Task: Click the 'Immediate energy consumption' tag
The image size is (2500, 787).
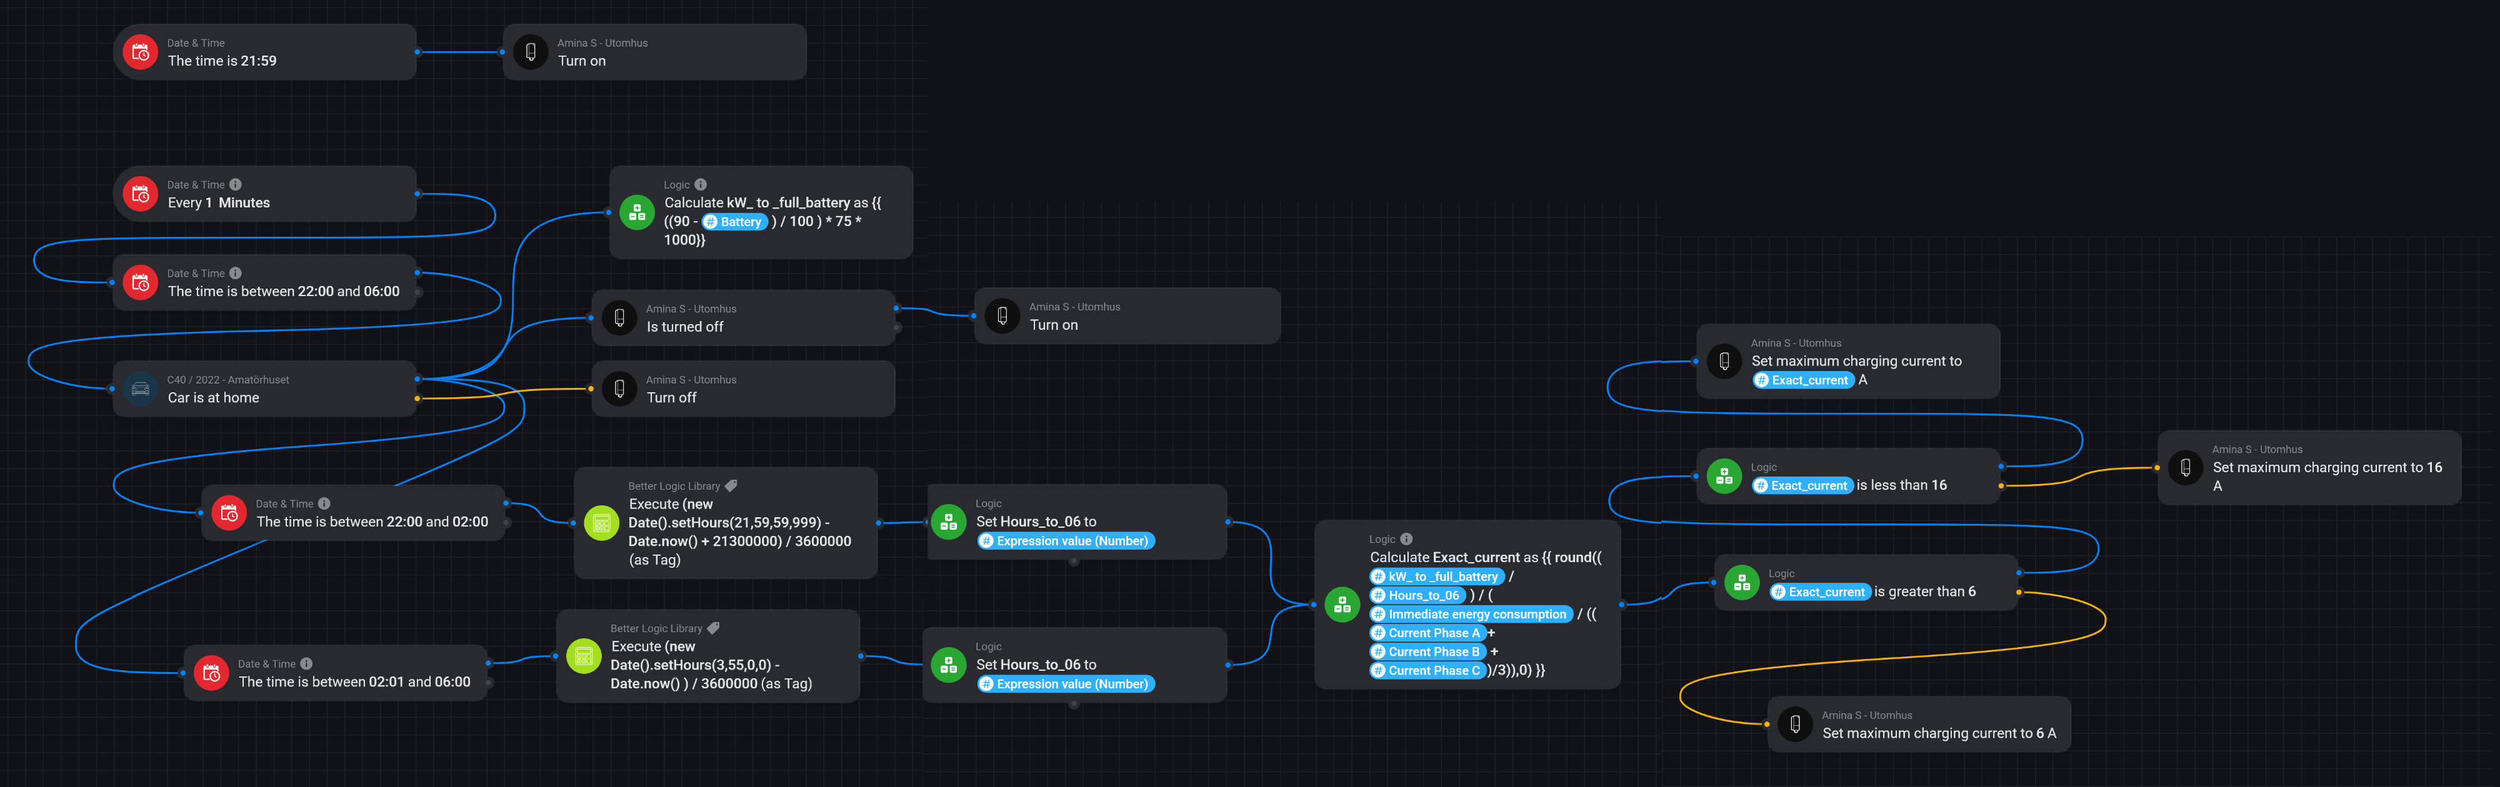Action: [x=1470, y=614]
